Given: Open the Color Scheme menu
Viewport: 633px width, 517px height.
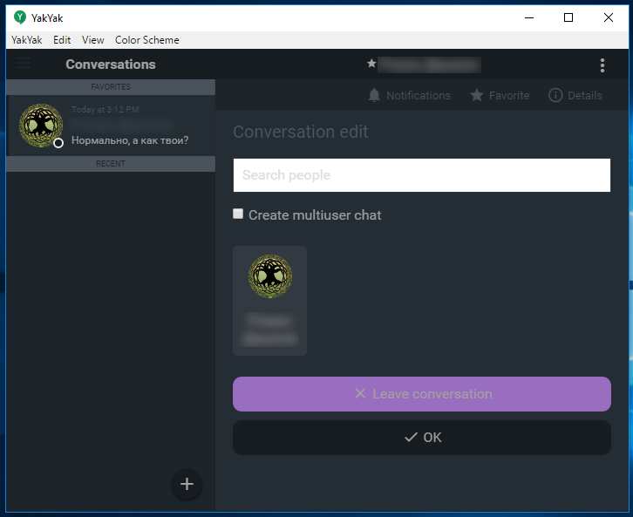Looking at the screenshot, I should point(146,40).
